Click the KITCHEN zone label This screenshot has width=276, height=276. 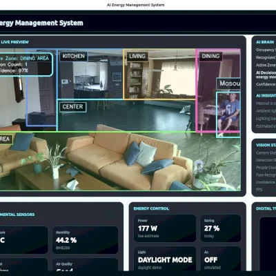(x=74, y=56)
